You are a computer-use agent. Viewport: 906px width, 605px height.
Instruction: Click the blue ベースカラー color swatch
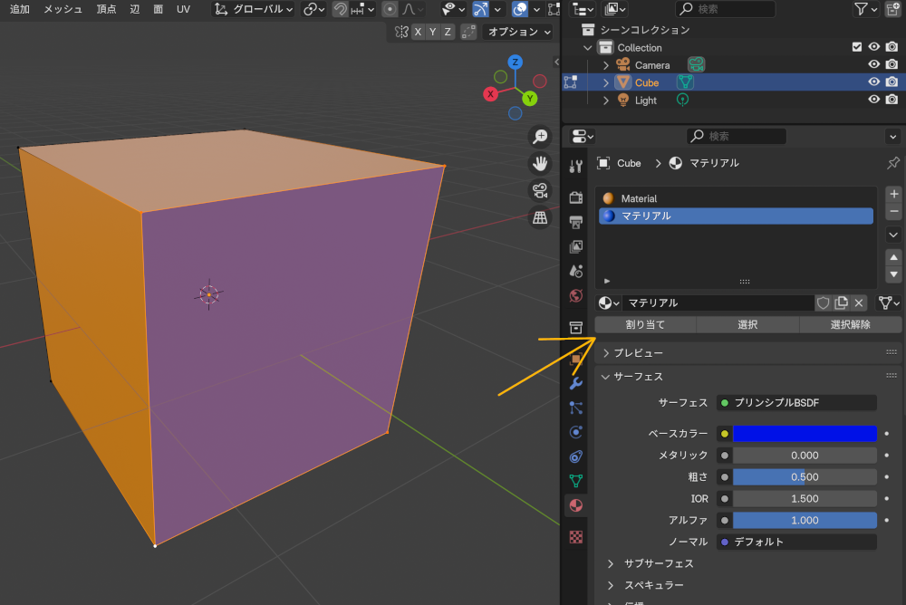pos(805,433)
